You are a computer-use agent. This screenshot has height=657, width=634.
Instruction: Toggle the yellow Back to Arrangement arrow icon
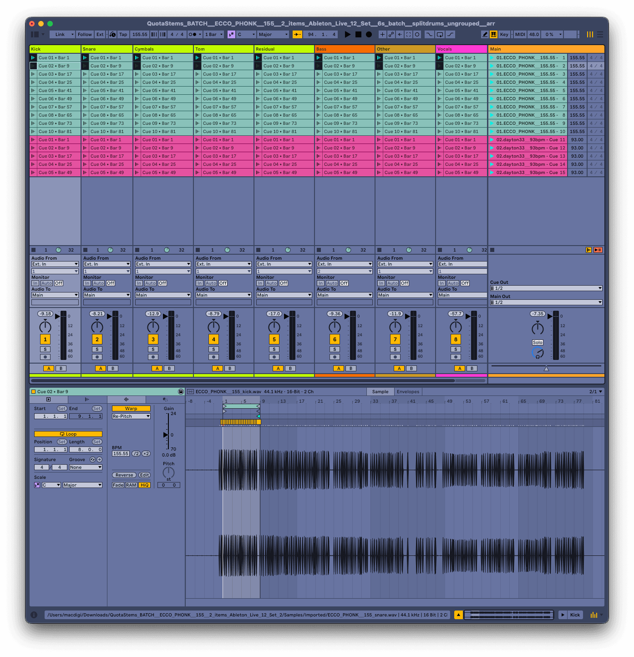pos(297,34)
